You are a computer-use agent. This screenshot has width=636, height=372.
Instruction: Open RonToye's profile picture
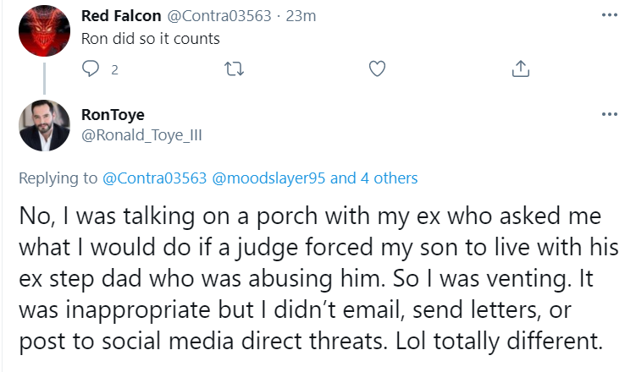tap(44, 125)
